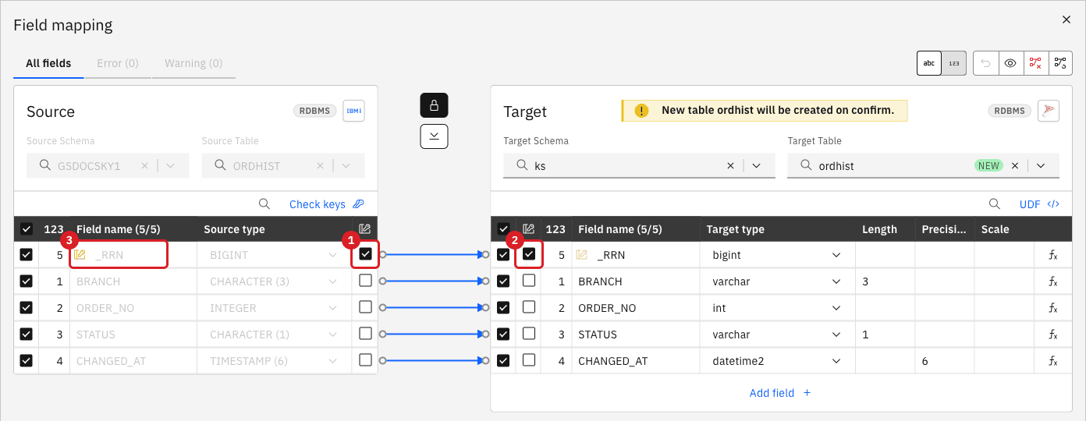Click the Target ORDER_NO field name
Image resolution: width=1086 pixels, height=421 pixels.
[x=607, y=308]
